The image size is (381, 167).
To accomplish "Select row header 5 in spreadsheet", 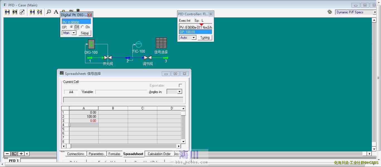I will coord(65,129).
